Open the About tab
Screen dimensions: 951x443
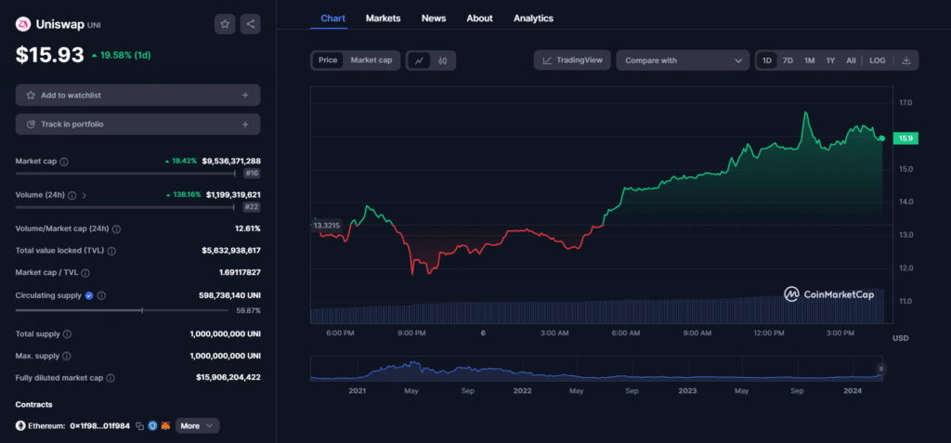point(479,19)
